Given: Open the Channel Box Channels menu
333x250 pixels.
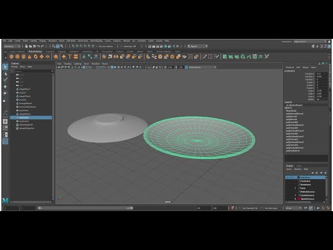Looking at the screenshot, I should [290, 67].
